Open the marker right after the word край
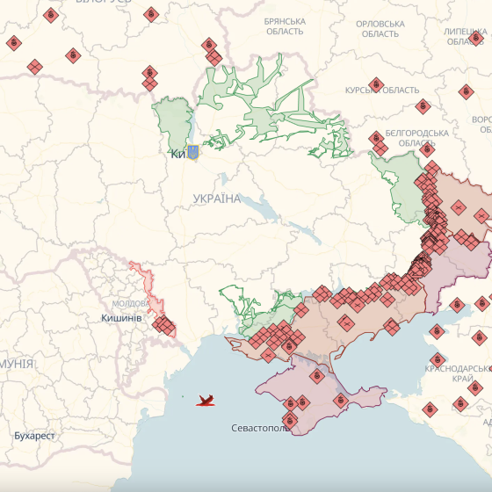Screen dimensions: 492x492 475,388
